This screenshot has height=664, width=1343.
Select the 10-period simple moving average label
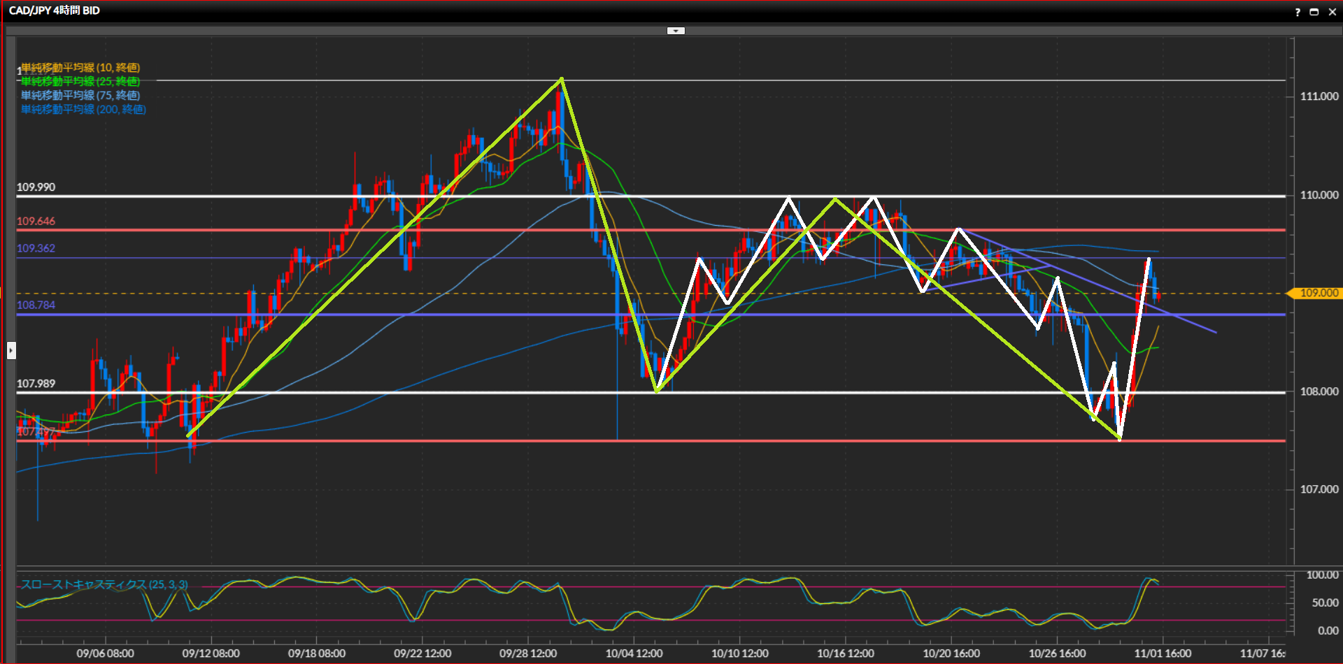(80, 68)
